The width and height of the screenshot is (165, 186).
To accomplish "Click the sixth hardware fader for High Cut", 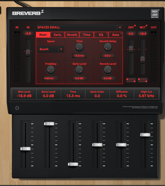I will (145, 135).
